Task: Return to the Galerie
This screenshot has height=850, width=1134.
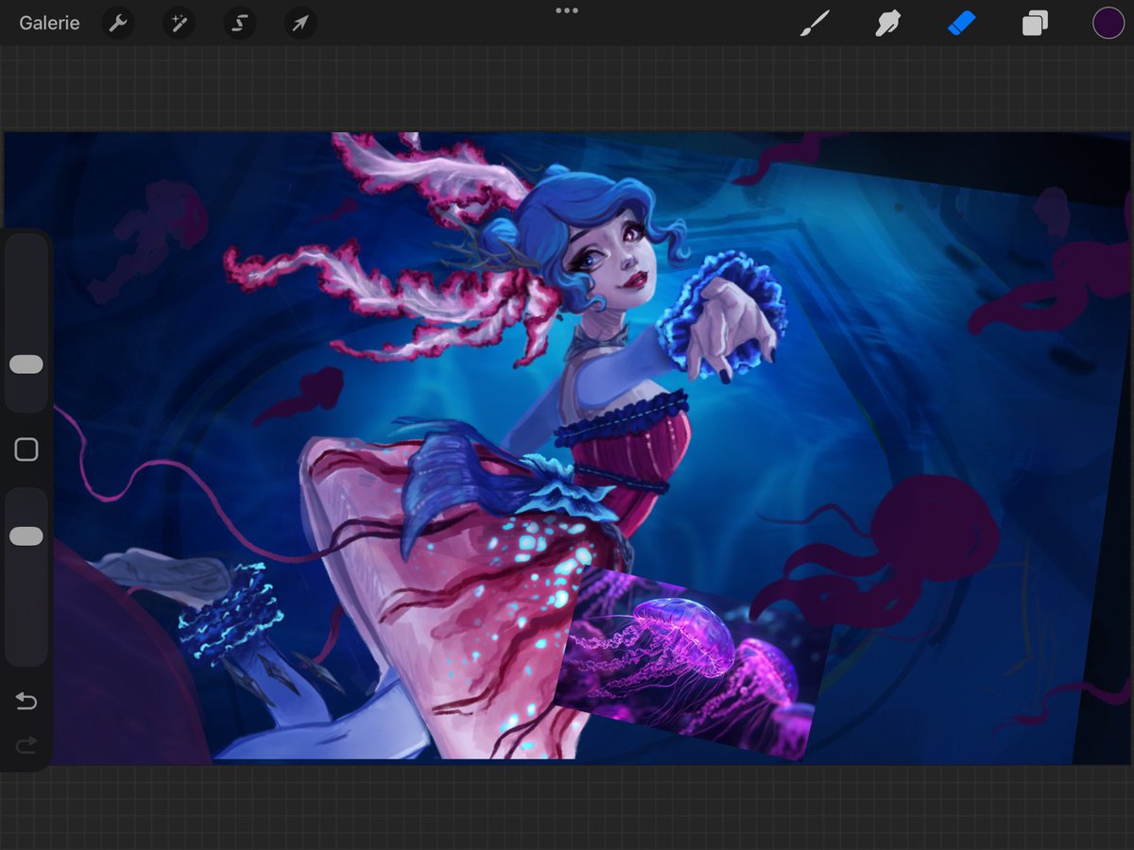Action: 48,23
